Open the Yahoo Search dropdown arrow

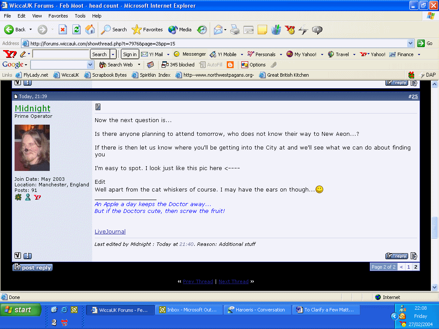[113, 54]
